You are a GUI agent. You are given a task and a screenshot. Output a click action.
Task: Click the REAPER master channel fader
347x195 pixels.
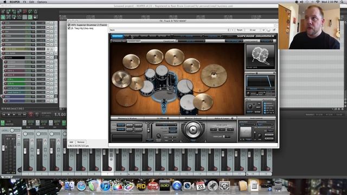point(3,148)
